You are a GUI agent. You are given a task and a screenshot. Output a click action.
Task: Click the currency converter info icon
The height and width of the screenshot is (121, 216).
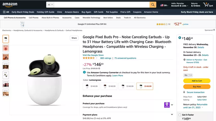tap(84, 72)
